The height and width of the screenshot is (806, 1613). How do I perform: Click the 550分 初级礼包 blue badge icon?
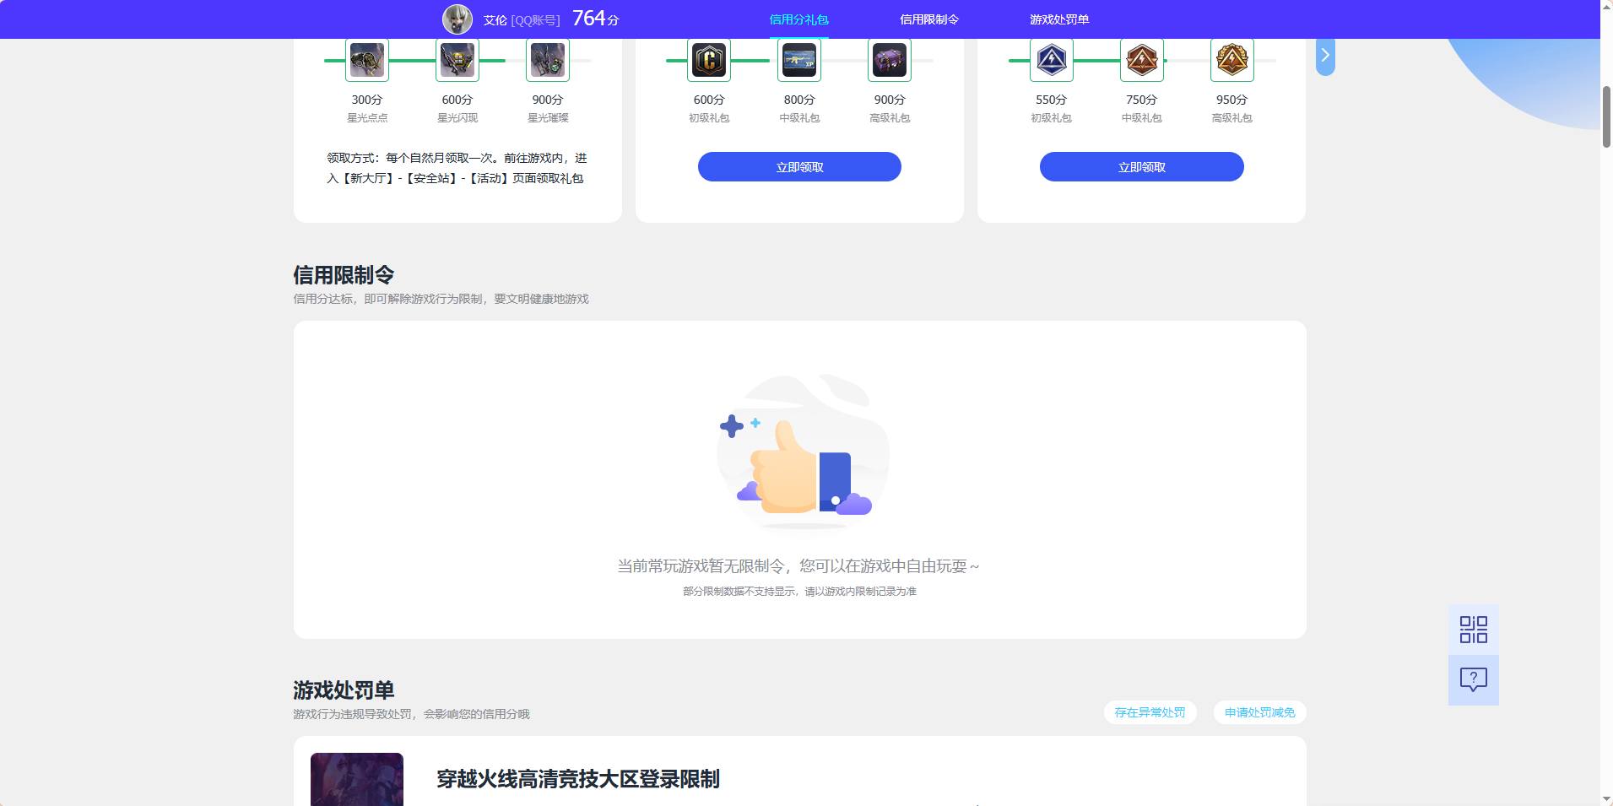(x=1052, y=60)
